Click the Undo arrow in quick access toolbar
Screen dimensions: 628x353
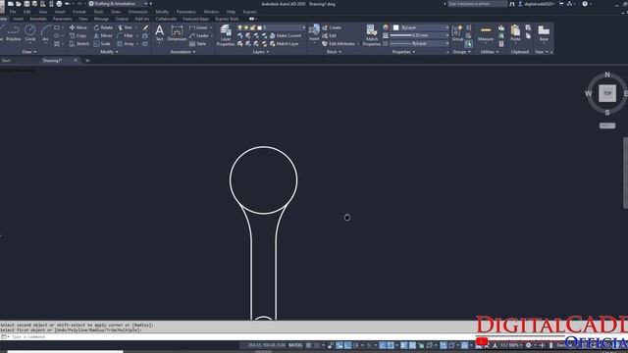point(68,4)
